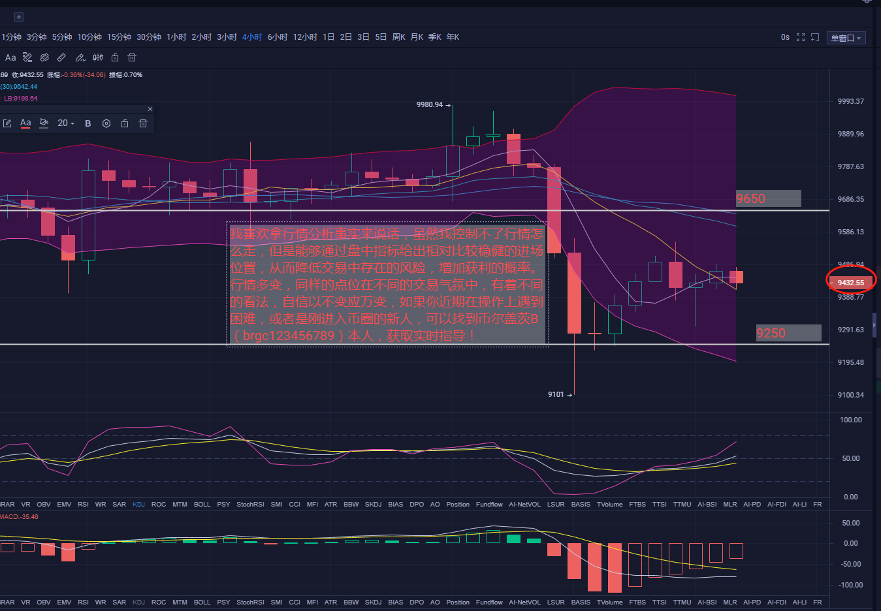Viewport: 881px width, 611px height.
Task: Select ROC in bottom indicator row
Action: pyautogui.click(x=159, y=603)
